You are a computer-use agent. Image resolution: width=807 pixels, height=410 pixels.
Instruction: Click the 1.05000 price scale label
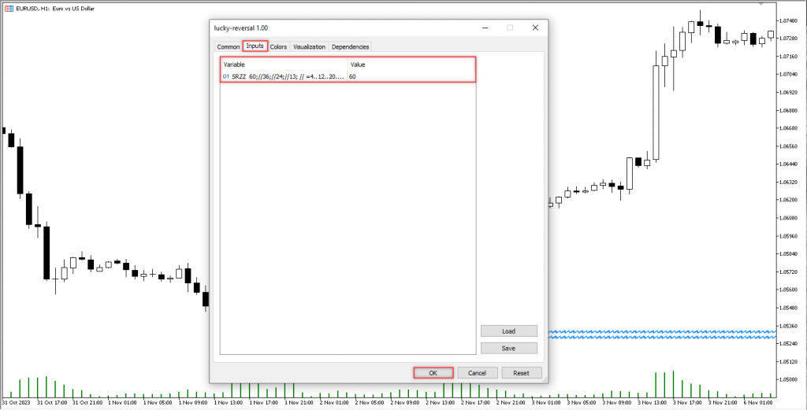(x=787, y=379)
